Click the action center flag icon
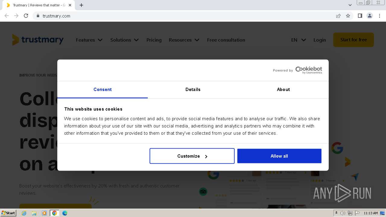The height and width of the screenshot is (217, 386). coord(357,213)
